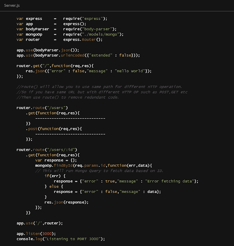Click the 'if(err) {' line

[55, 176]
